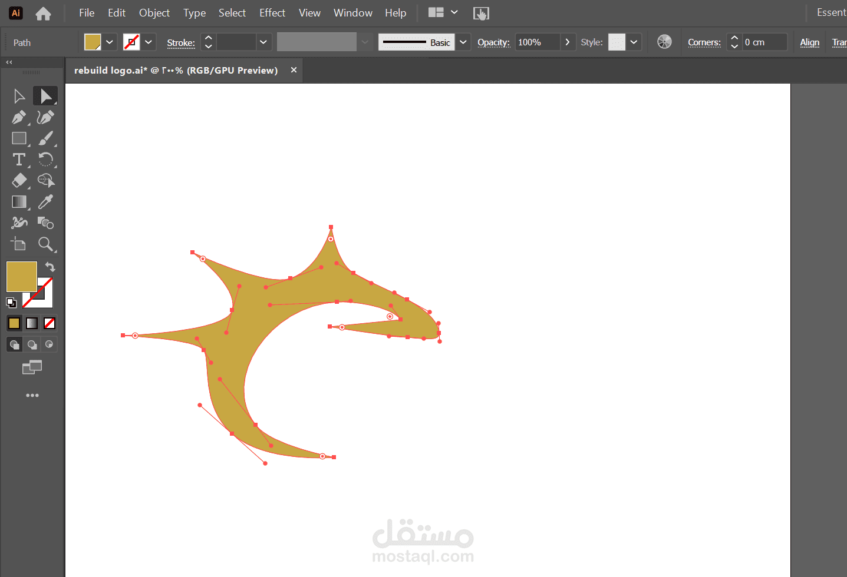Set None fill mode button
Image resolution: width=847 pixels, height=577 pixels.
pyautogui.click(x=50, y=323)
